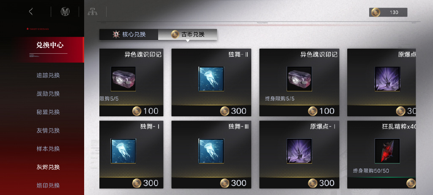This screenshot has height=195, width=433.
Task: Switch to the 古币兑换 tab
Action: 187,35
